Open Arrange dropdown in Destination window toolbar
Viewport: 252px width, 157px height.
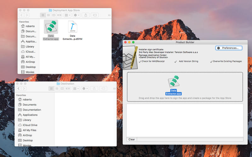click(x=76, y=89)
